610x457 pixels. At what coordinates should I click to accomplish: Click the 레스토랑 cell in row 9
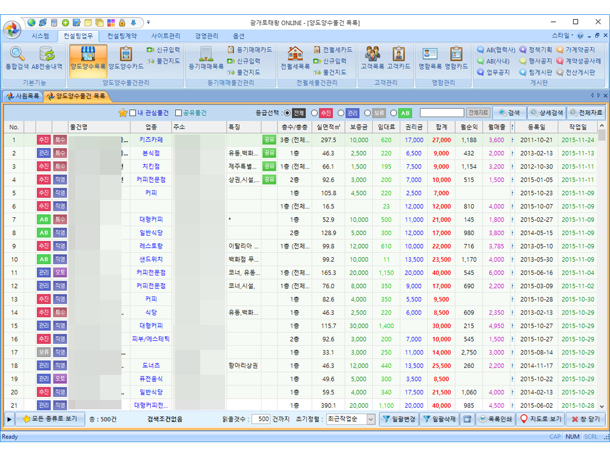pyautogui.click(x=151, y=246)
